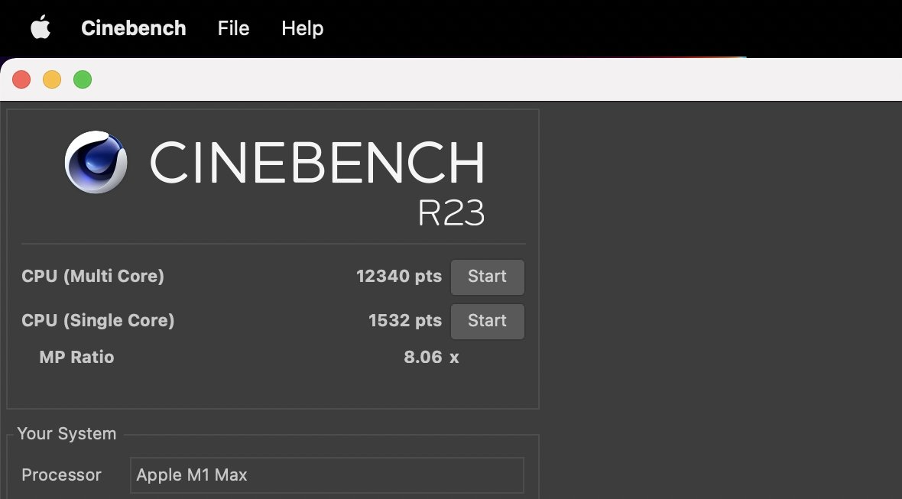This screenshot has width=902, height=499.
Task: Click the MP Ratio label
Action: coord(76,357)
